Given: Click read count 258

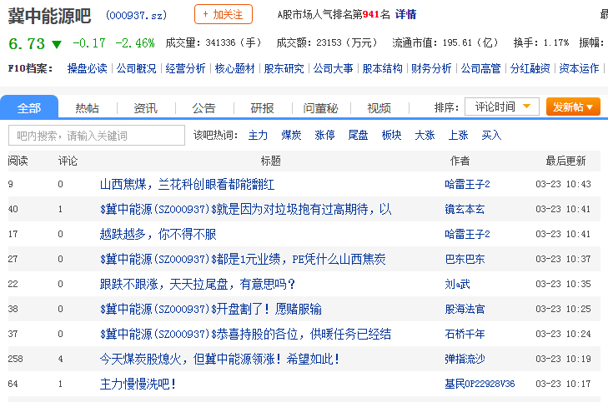Looking at the screenshot, I should point(15,359).
